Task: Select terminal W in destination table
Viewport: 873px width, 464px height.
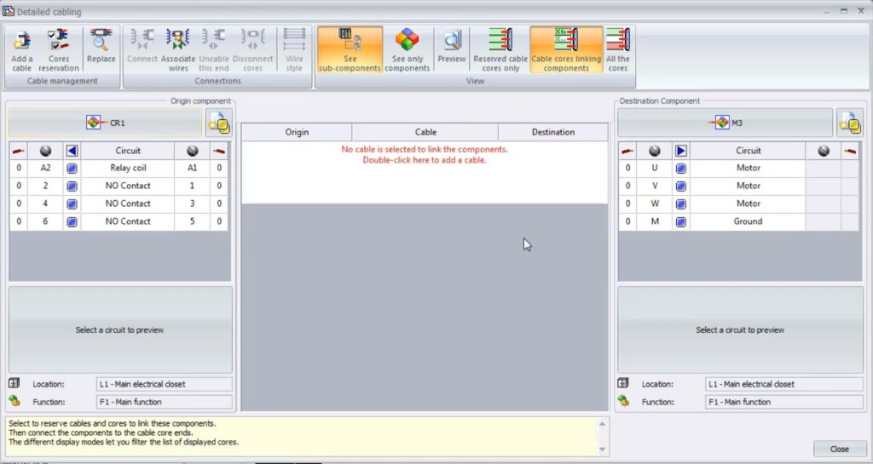Action: [654, 203]
